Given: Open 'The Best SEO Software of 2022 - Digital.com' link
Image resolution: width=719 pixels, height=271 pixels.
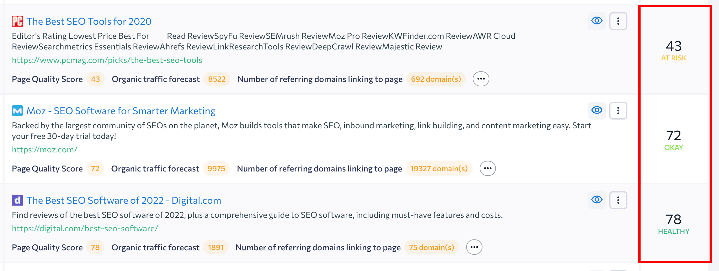Looking at the screenshot, I should pos(124,200).
